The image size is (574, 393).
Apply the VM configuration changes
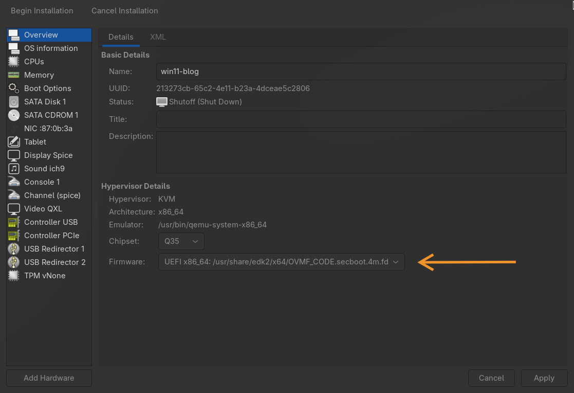click(544, 378)
